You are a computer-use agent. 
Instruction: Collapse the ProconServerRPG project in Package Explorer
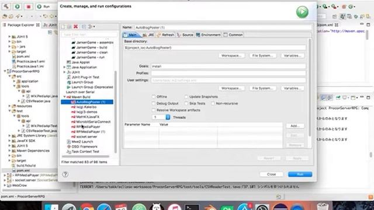coord(5,71)
